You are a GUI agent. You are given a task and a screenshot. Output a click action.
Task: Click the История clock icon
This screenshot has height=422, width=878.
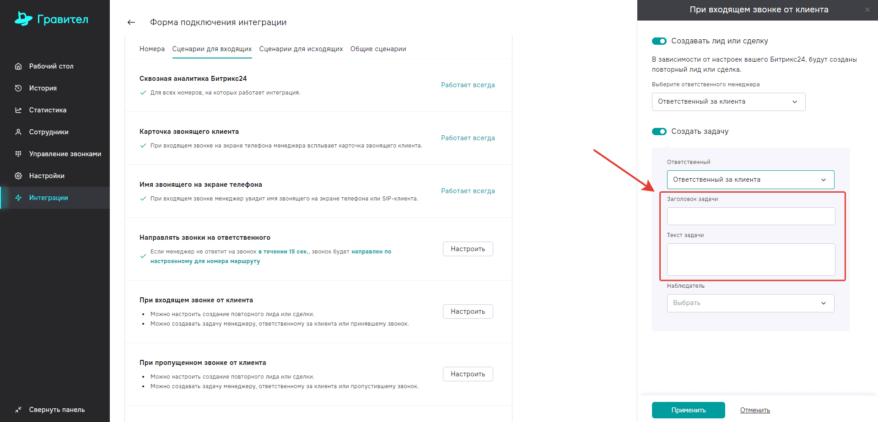click(18, 88)
